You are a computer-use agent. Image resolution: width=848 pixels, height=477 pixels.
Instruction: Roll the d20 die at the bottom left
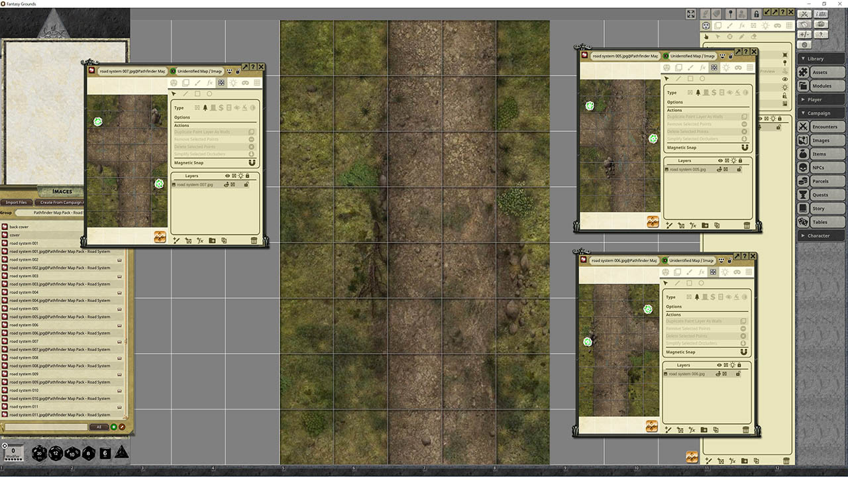[39, 454]
